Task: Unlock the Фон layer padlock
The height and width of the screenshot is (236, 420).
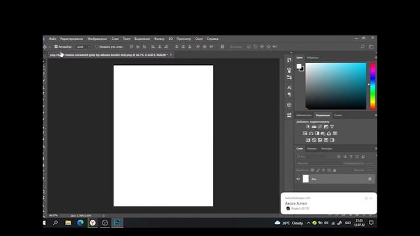Action: pyautogui.click(x=370, y=179)
